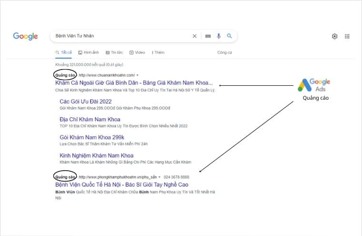Clear the search box with X icon
Viewport: 362px width, 236px height.
tap(195, 36)
